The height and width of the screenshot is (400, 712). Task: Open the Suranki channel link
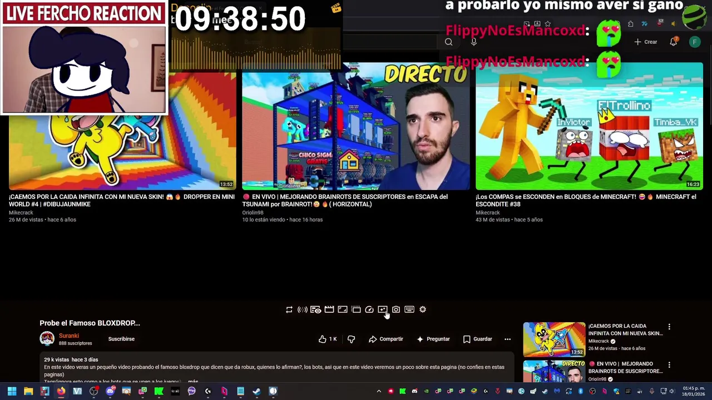[x=69, y=336]
